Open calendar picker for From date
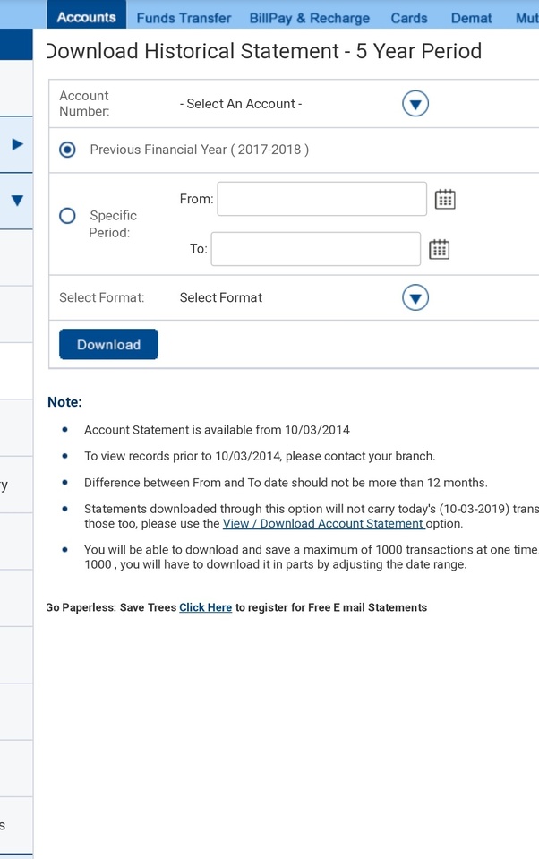 (445, 199)
